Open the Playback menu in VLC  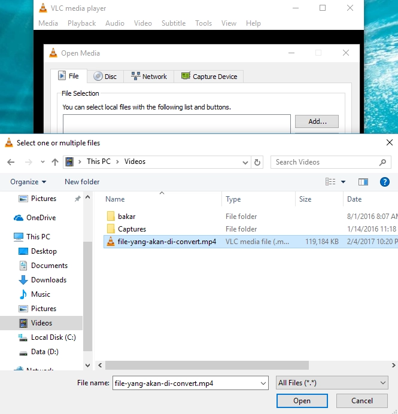pyautogui.click(x=81, y=23)
